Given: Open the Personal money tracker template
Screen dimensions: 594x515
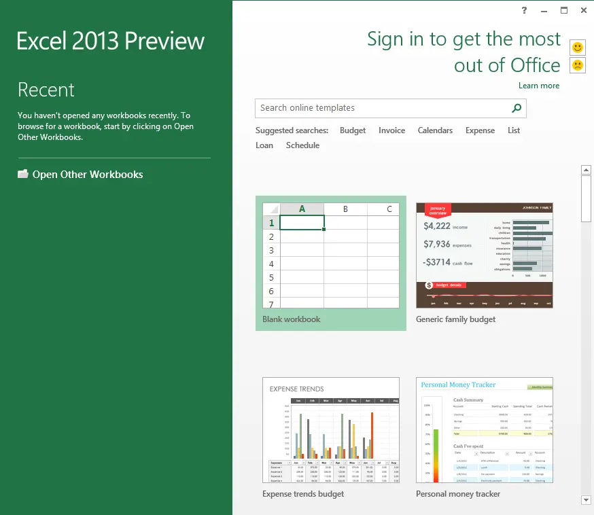Looking at the screenshot, I should 484,429.
